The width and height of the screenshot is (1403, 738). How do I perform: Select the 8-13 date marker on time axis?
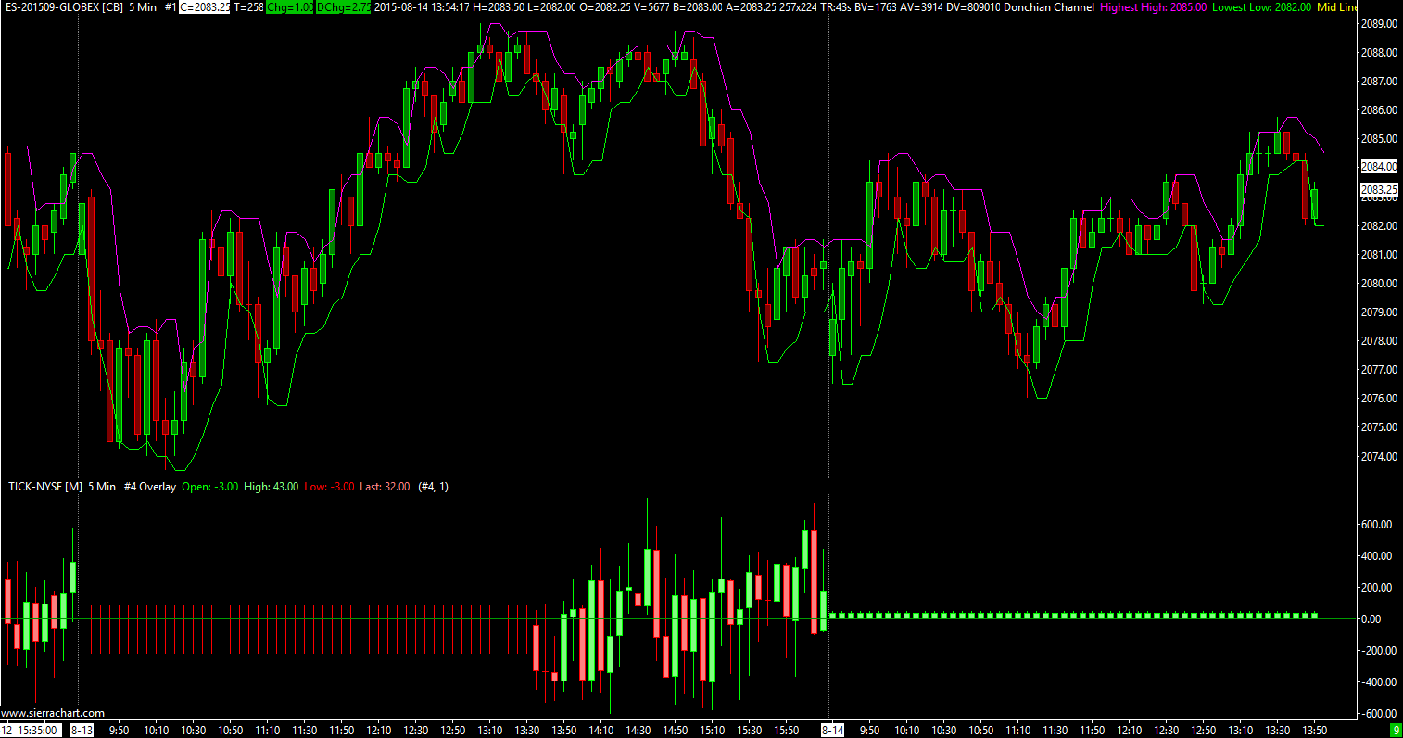[82, 730]
